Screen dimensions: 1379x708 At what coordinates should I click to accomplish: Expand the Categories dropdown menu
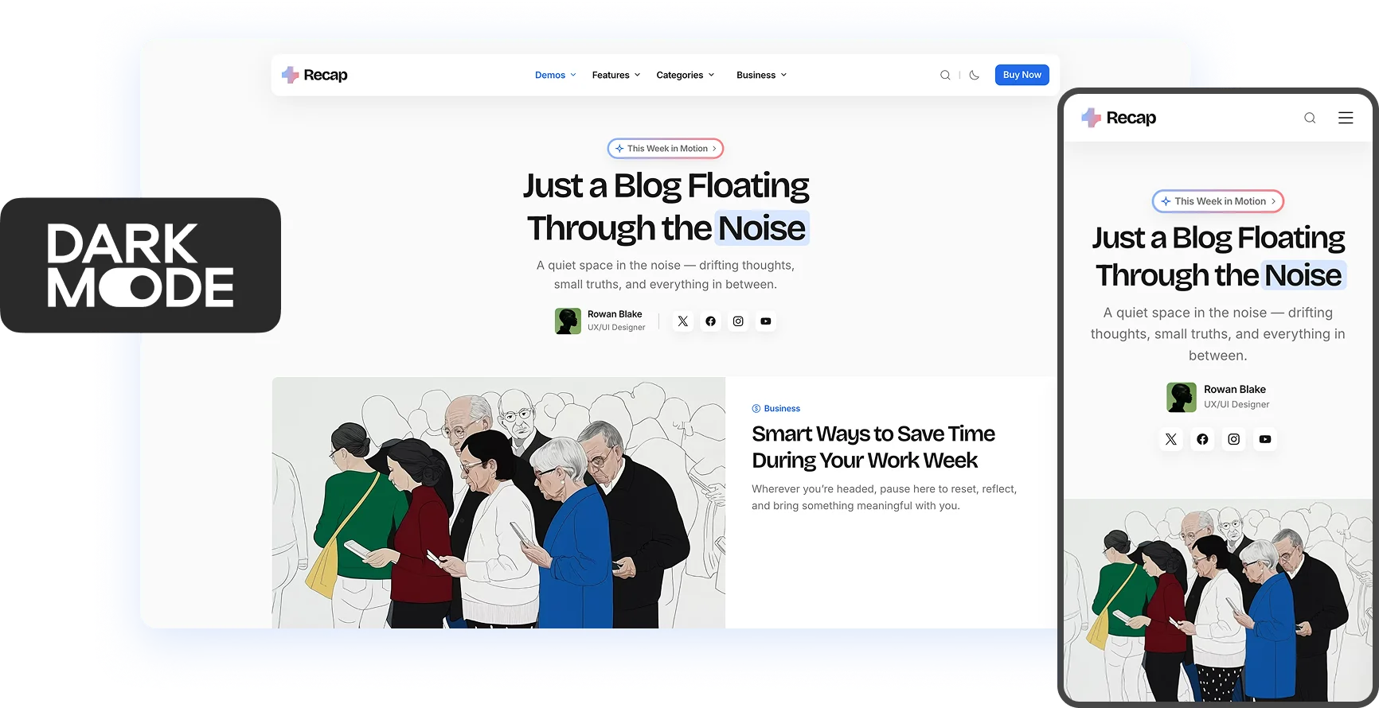click(685, 76)
